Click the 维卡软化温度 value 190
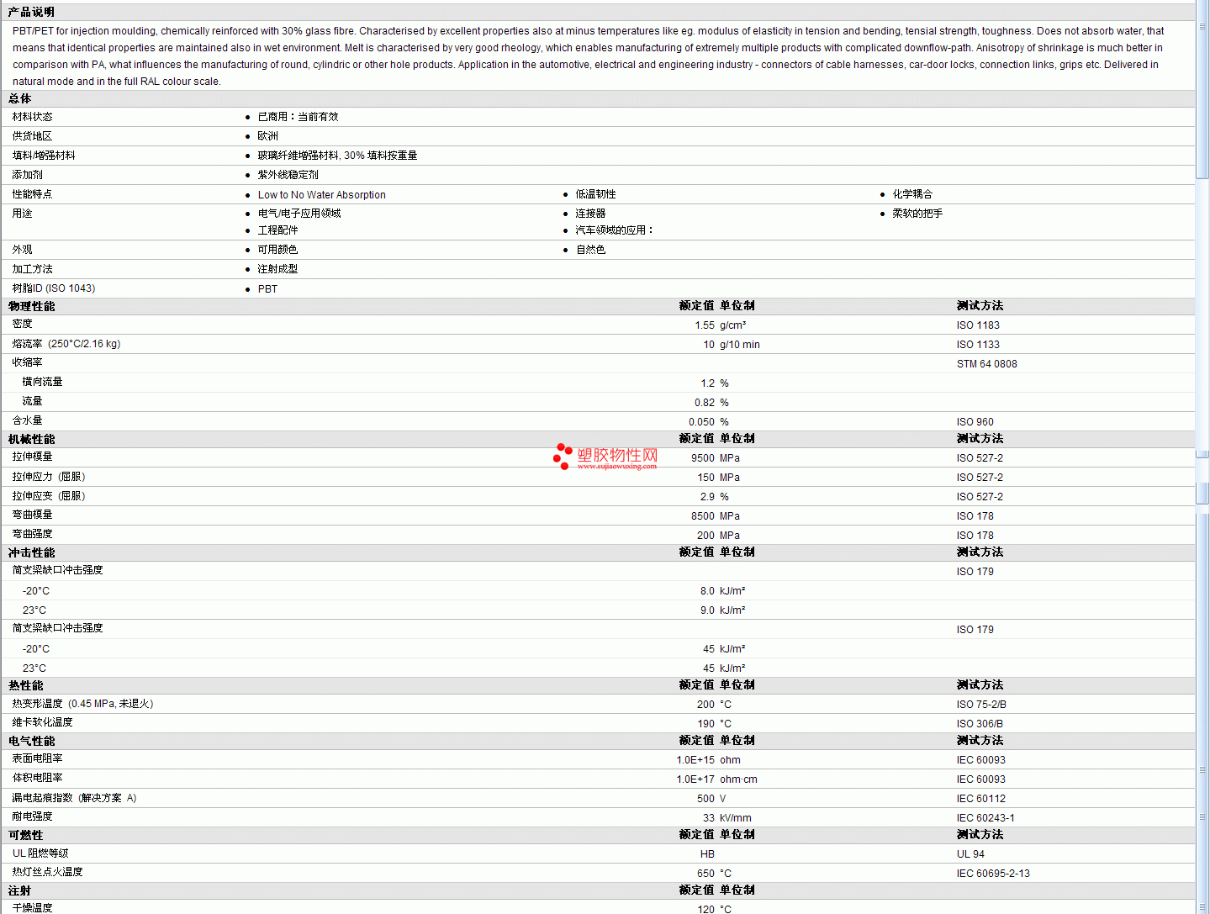 706,724
